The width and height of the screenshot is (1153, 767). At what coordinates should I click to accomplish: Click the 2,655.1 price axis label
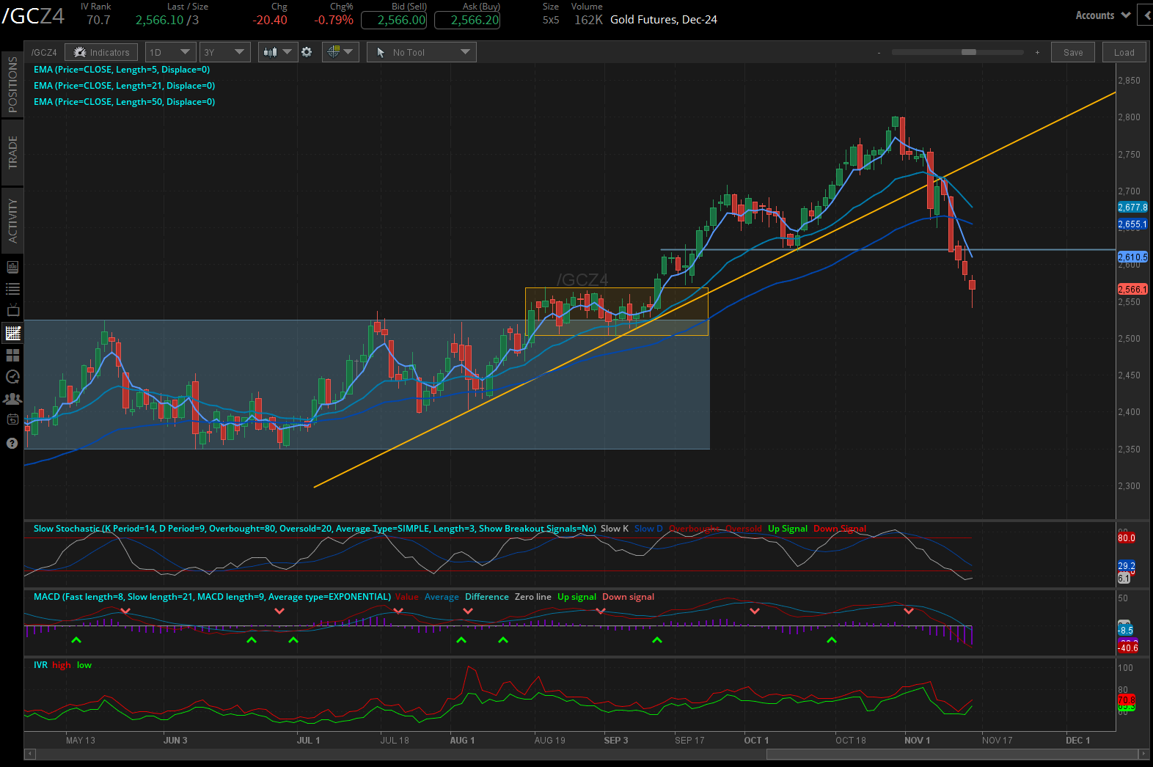1132,224
